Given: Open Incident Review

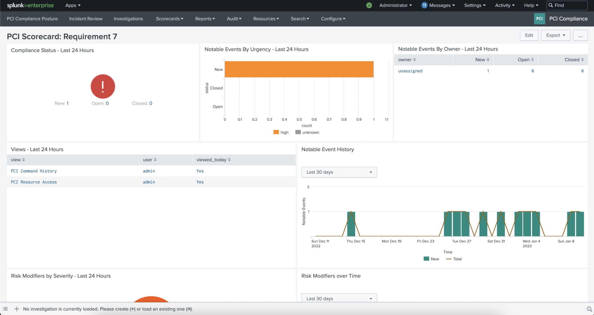Looking at the screenshot, I should [86, 19].
